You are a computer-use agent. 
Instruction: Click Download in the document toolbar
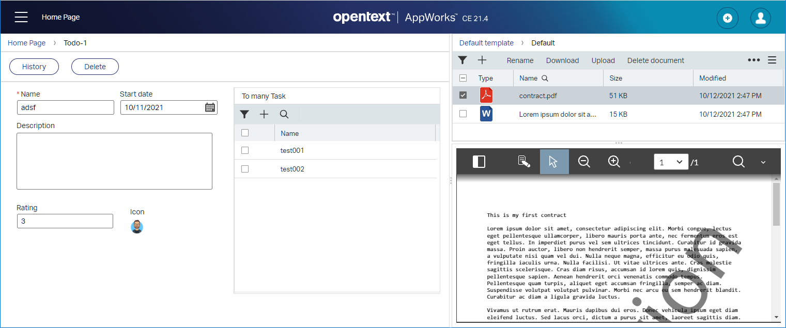point(562,60)
